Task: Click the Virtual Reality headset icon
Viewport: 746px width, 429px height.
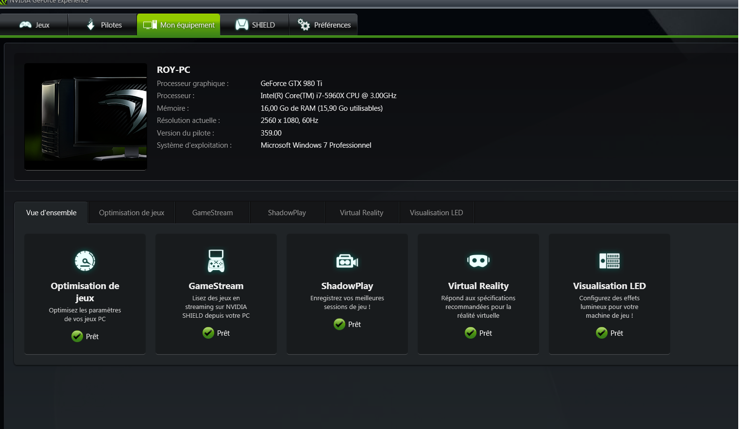Action: point(478,261)
